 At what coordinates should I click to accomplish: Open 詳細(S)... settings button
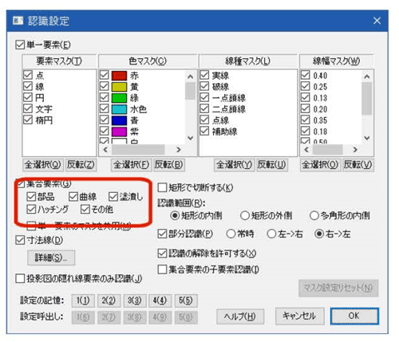[51, 257]
